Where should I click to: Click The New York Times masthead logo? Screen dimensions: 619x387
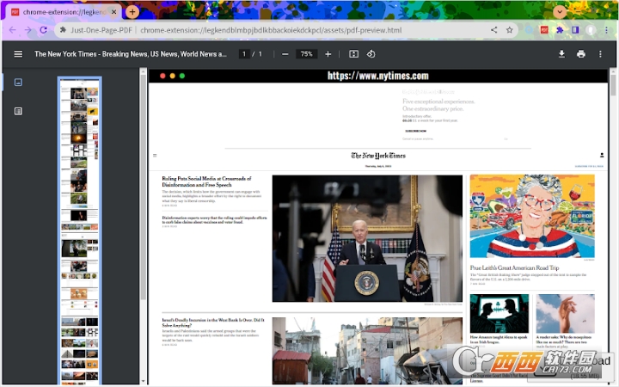click(x=378, y=156)
